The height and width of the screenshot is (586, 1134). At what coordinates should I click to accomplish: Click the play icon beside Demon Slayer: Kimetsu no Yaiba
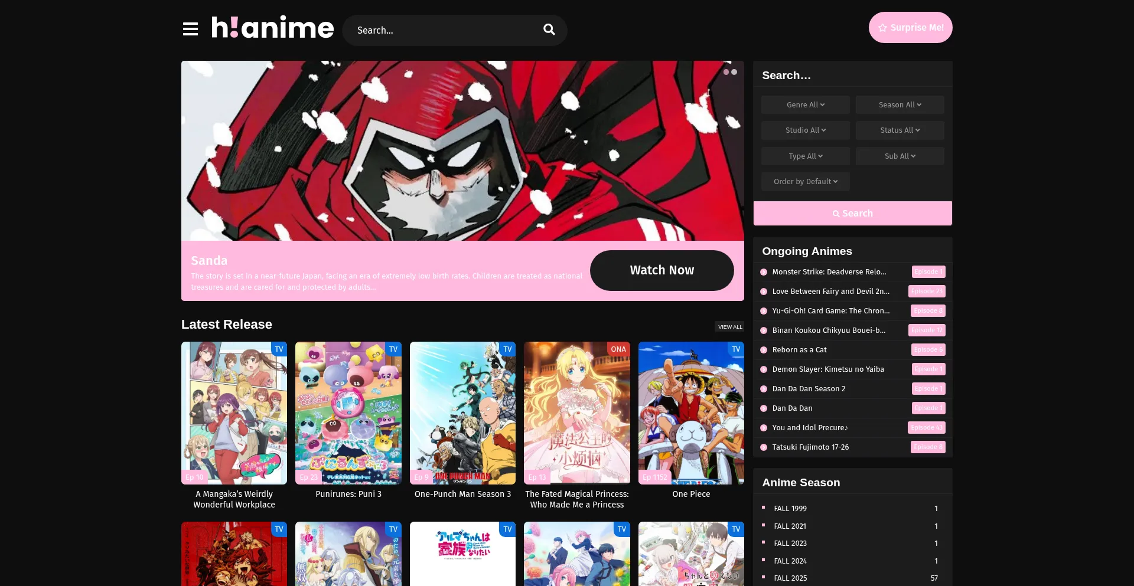click(x=764, y=369)
